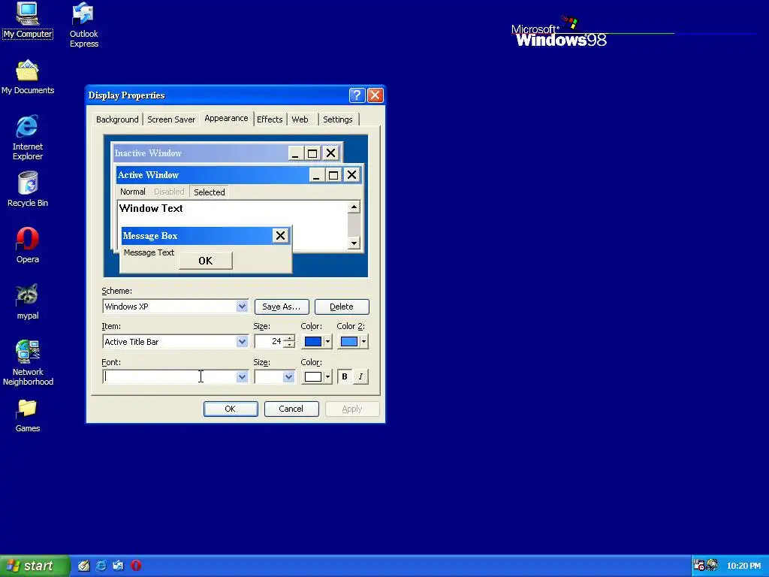This screenshot has width=769, height=577.
Task: Close the Display Properties dialog
Action: tap(375, 95)
